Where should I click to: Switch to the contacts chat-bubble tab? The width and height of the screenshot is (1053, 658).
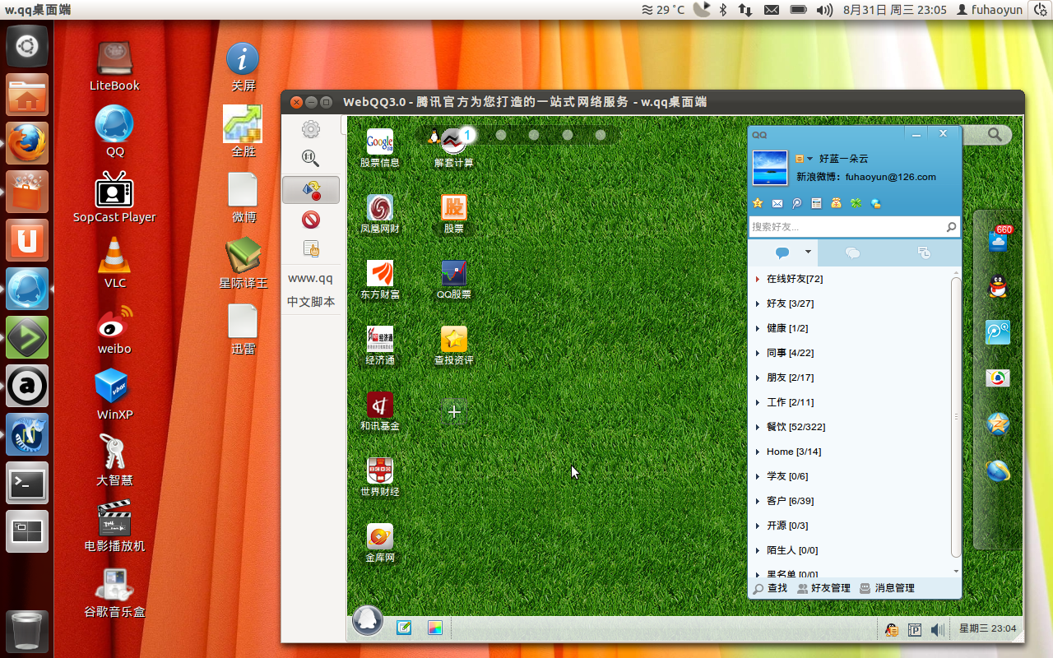(782, 253)
